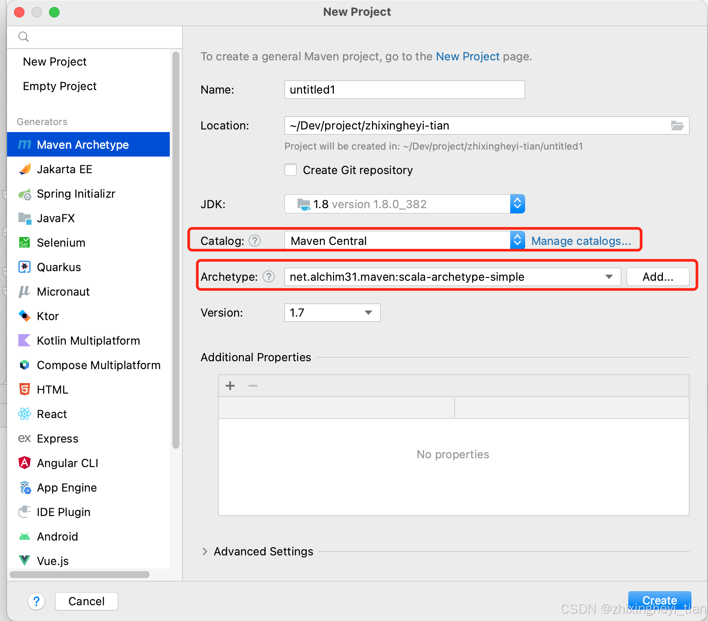This screenshot has width=708, height=621.
Task: Click the search magnifier icon
Action: click(x=24, y=37)
